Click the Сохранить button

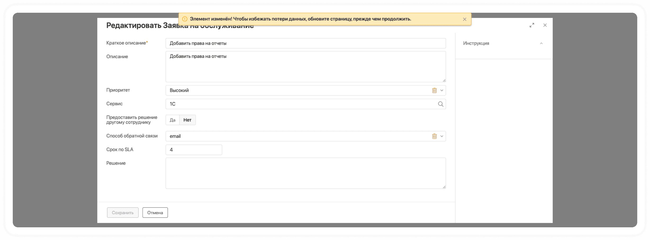click(123, 213)
